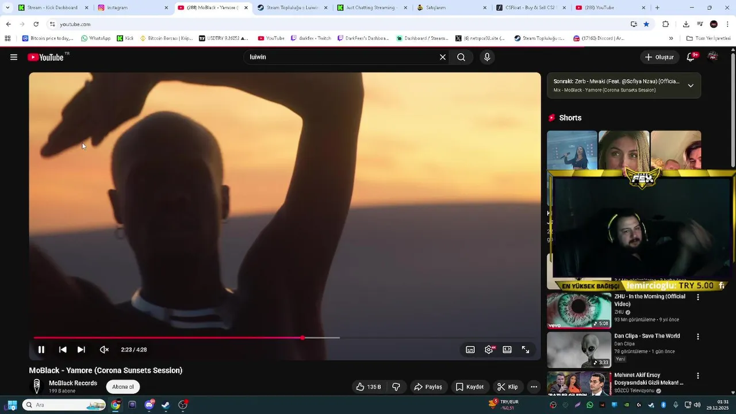Unmute the video player volume
This screenshot has height=414, width=736.
tap(104, 350)
